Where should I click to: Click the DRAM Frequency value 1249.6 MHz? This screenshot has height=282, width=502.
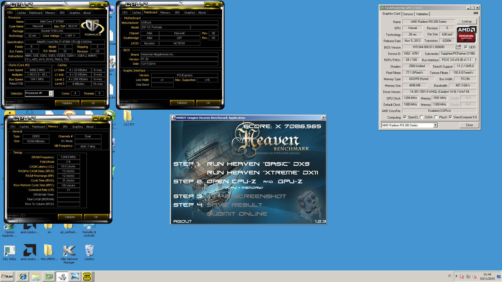tap(68, 157)
